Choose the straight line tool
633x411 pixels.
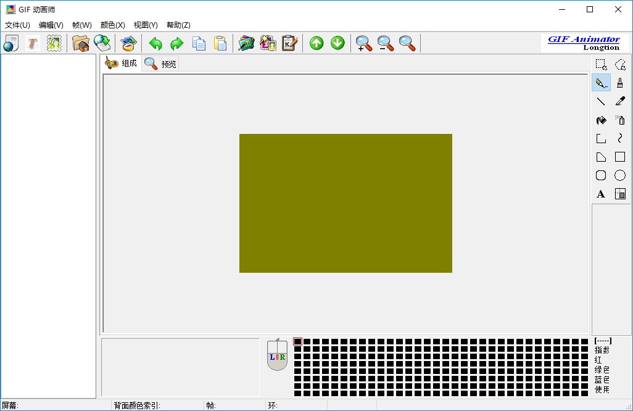601,101
